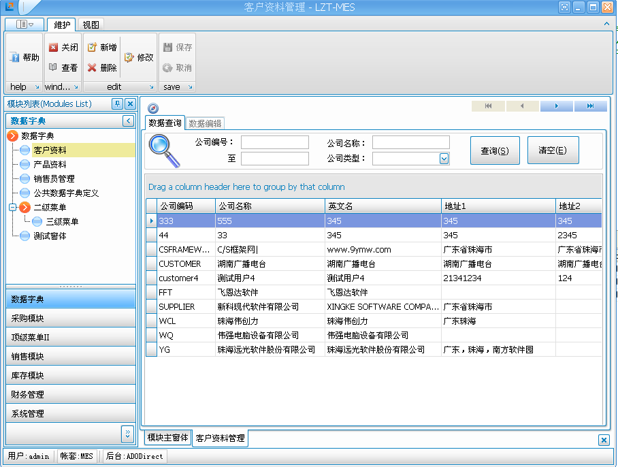Open the 采购模块 navigation group
Viewport: 618px width, 467px height.
[71, 318]
